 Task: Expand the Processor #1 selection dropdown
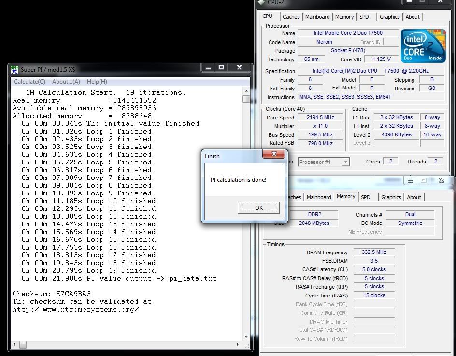345,162
